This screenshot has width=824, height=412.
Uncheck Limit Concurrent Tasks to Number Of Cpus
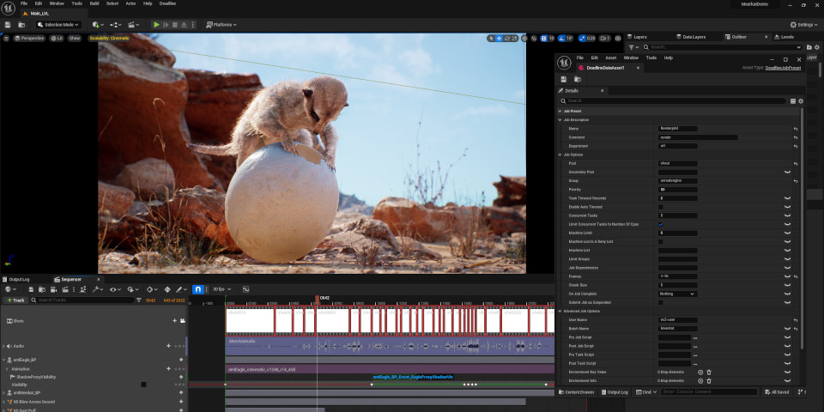pos(661,224)
